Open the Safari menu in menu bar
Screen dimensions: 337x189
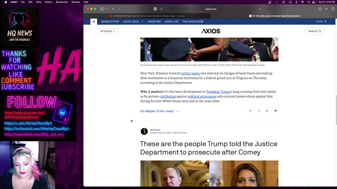pos(14,2)
